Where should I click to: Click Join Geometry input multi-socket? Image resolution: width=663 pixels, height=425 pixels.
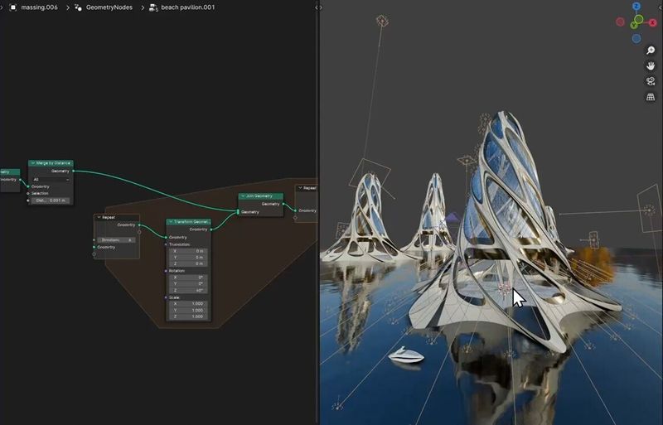tap(238, 212)
